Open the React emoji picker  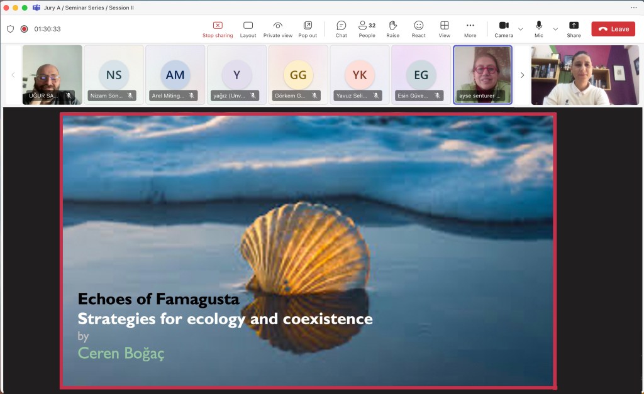(x=418, y=29)
